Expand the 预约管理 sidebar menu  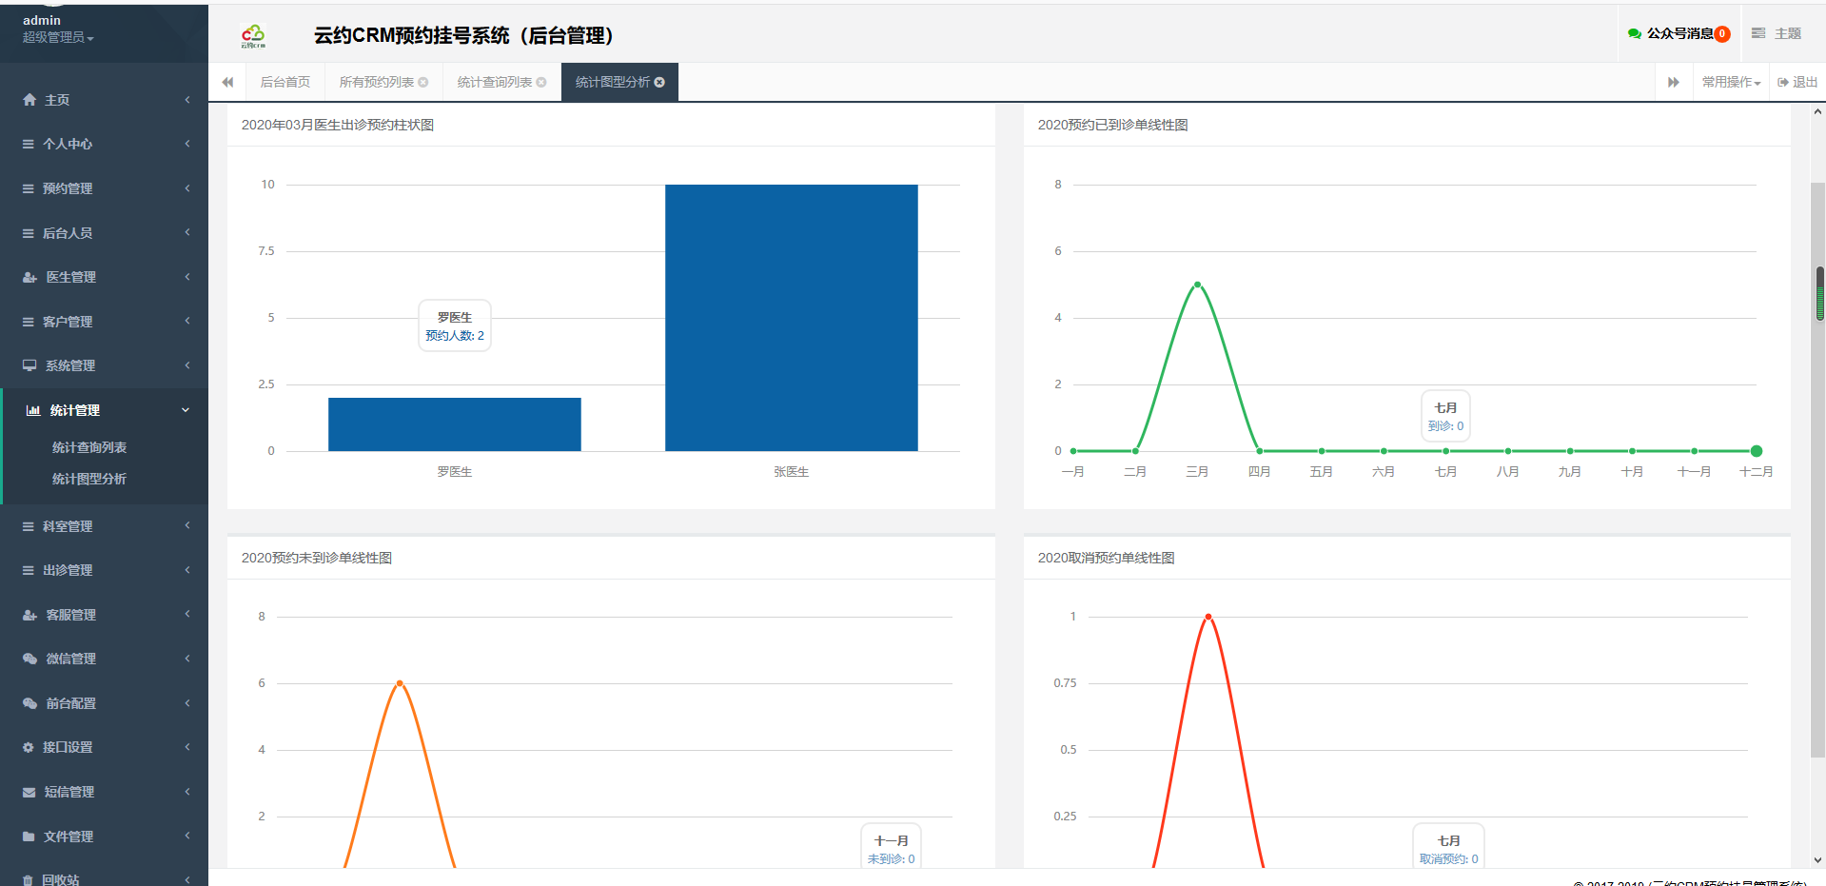(104, 188)
